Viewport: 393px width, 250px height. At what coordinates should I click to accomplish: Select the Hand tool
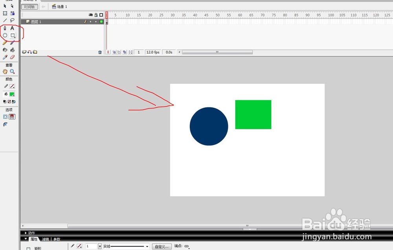pos(5,72)
